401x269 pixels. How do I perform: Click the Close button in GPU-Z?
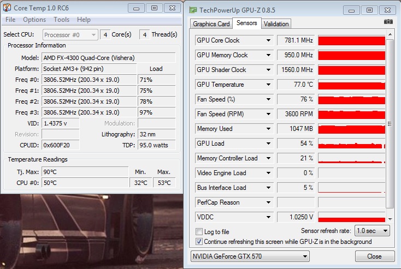click(x=374, y=256)
